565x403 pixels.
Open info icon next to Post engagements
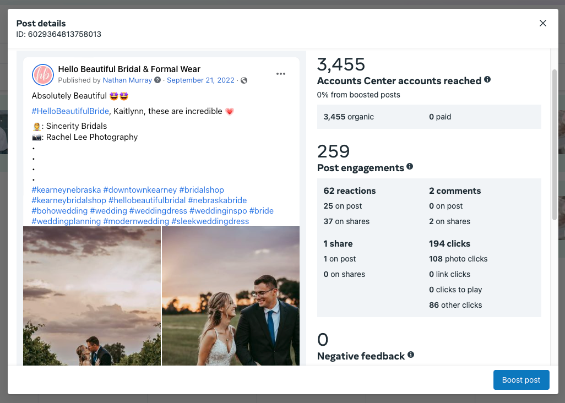410,166
